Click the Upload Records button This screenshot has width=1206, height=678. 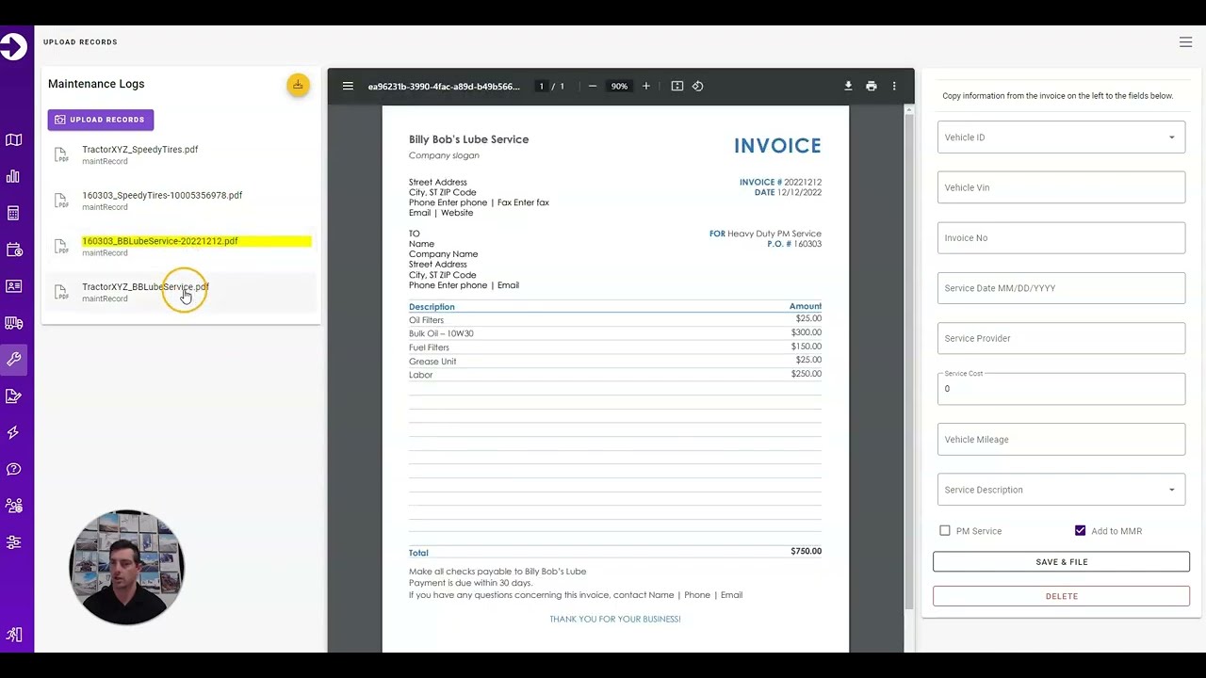click(x=101, y=120)
